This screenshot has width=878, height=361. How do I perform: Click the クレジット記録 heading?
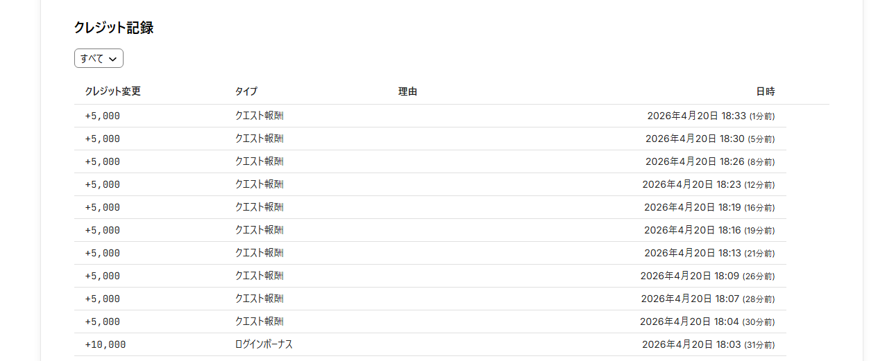113,28
